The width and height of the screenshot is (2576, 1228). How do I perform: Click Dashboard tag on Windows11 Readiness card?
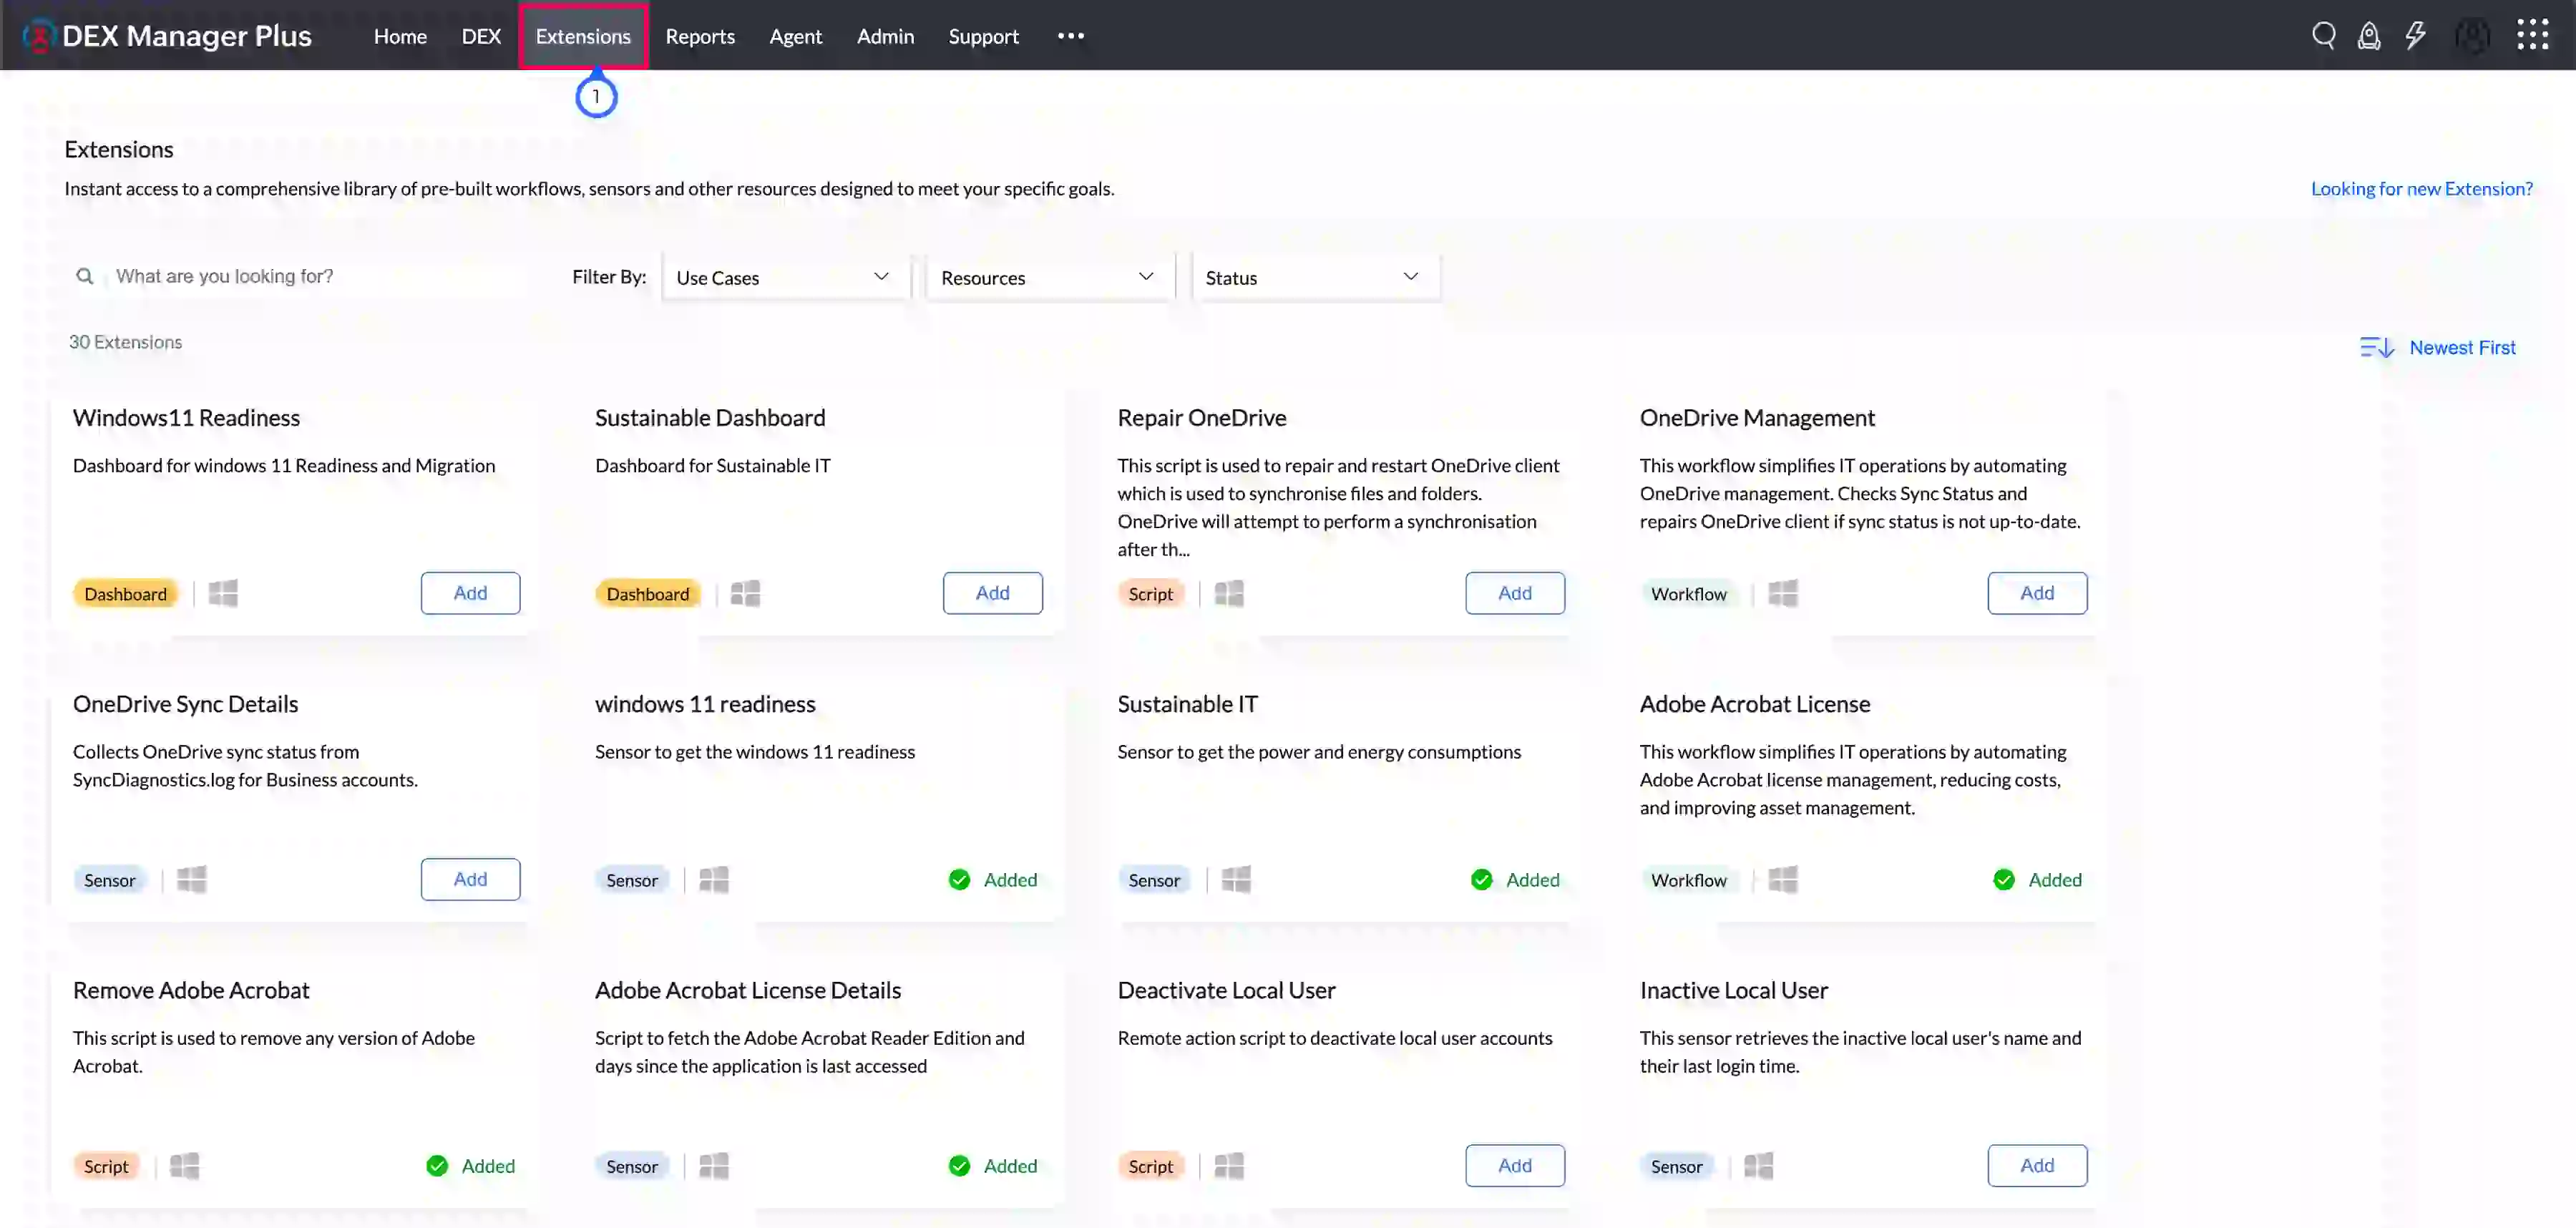click(125, 594)
